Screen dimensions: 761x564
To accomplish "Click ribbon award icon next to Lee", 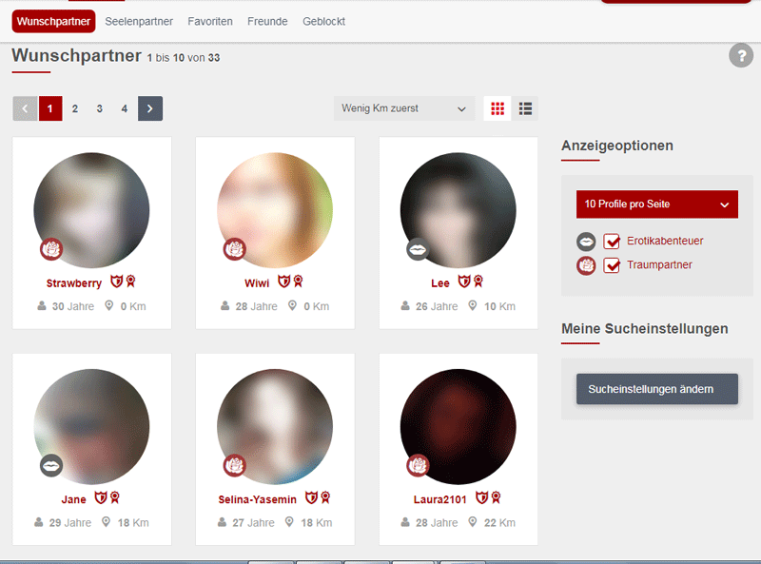I will point(478,282).
